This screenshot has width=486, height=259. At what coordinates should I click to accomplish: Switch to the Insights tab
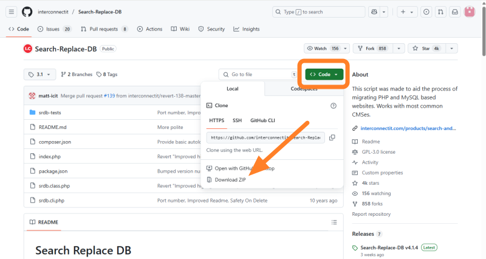tap(247, 29)
